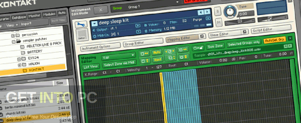Click the lower zone resize icon with arrows

click(x=170, y=57)
